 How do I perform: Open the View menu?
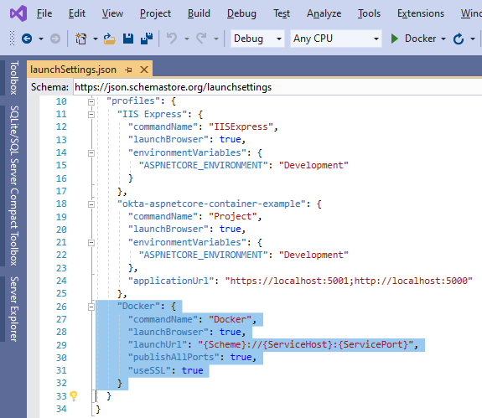tap(112, 13)
